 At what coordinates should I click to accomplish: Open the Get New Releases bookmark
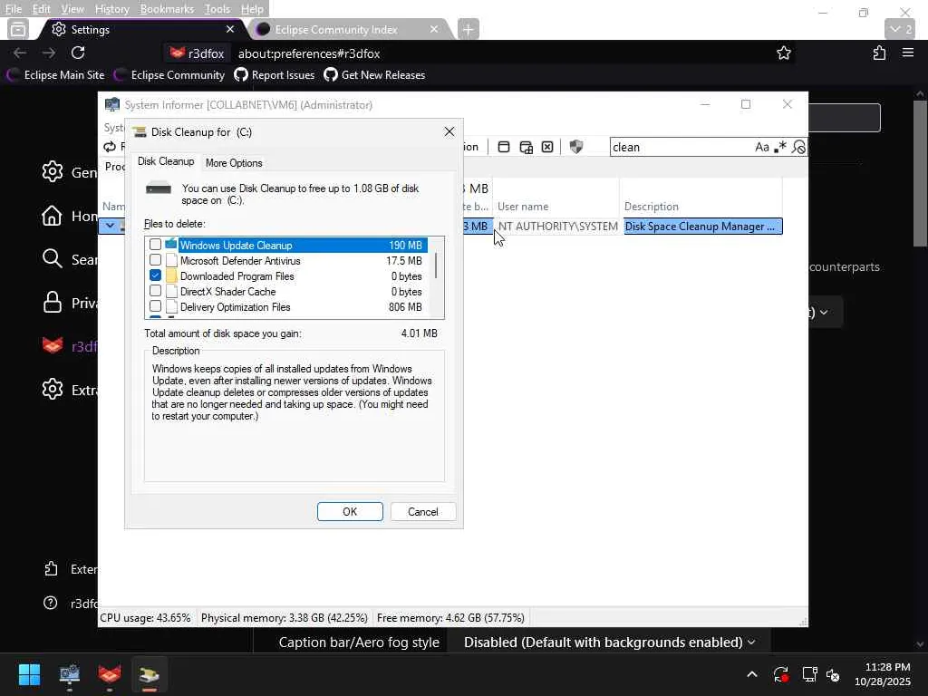374,75
